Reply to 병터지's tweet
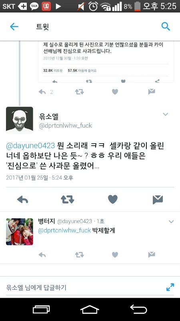Image resolution: width=180 pixels, height=321 pixels. pyautogui.click(x=42, y=255)
